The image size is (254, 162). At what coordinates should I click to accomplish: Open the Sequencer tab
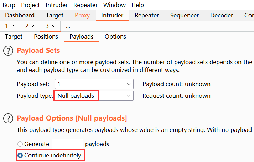coord(185,15)
